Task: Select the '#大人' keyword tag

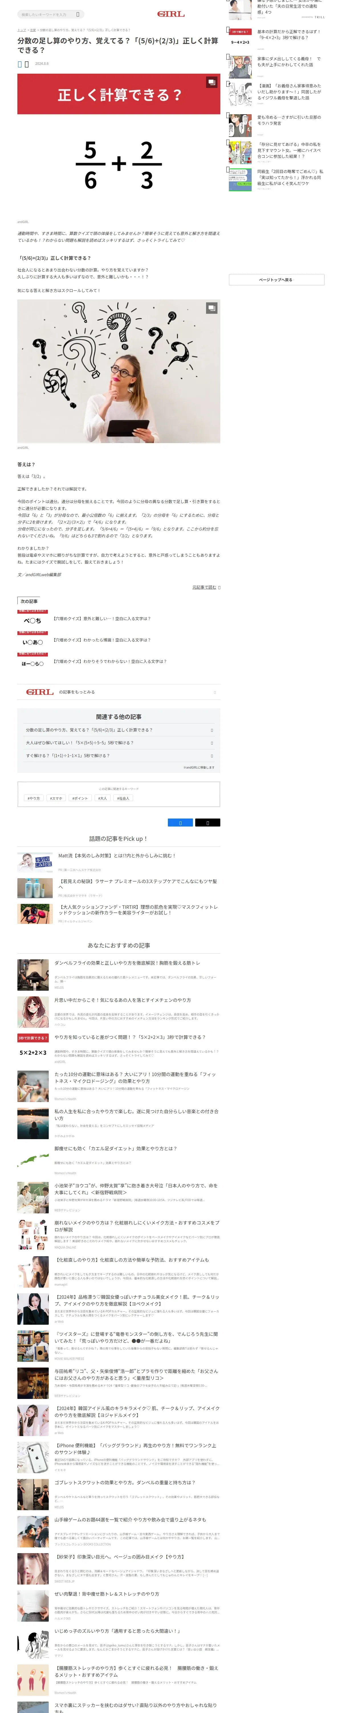Action: click(102, 799)
